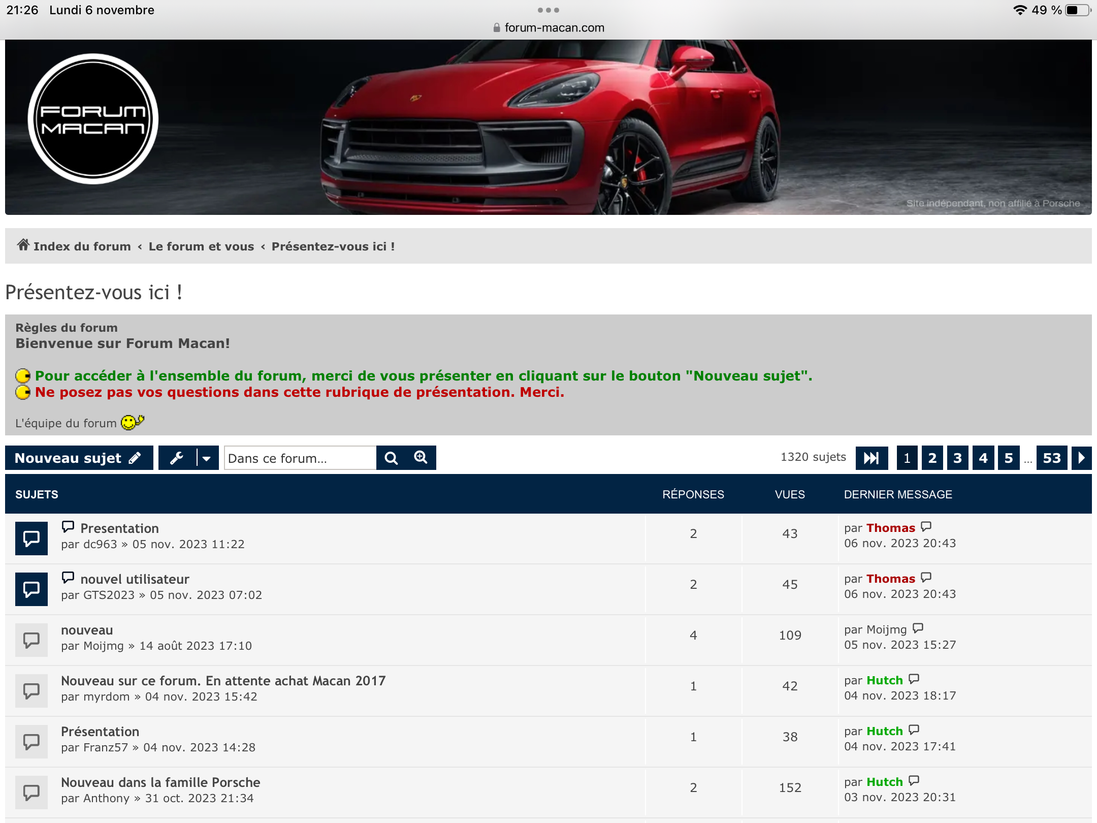Open Anthony user profile
The image size is (1097, 823).
[106, 798]
